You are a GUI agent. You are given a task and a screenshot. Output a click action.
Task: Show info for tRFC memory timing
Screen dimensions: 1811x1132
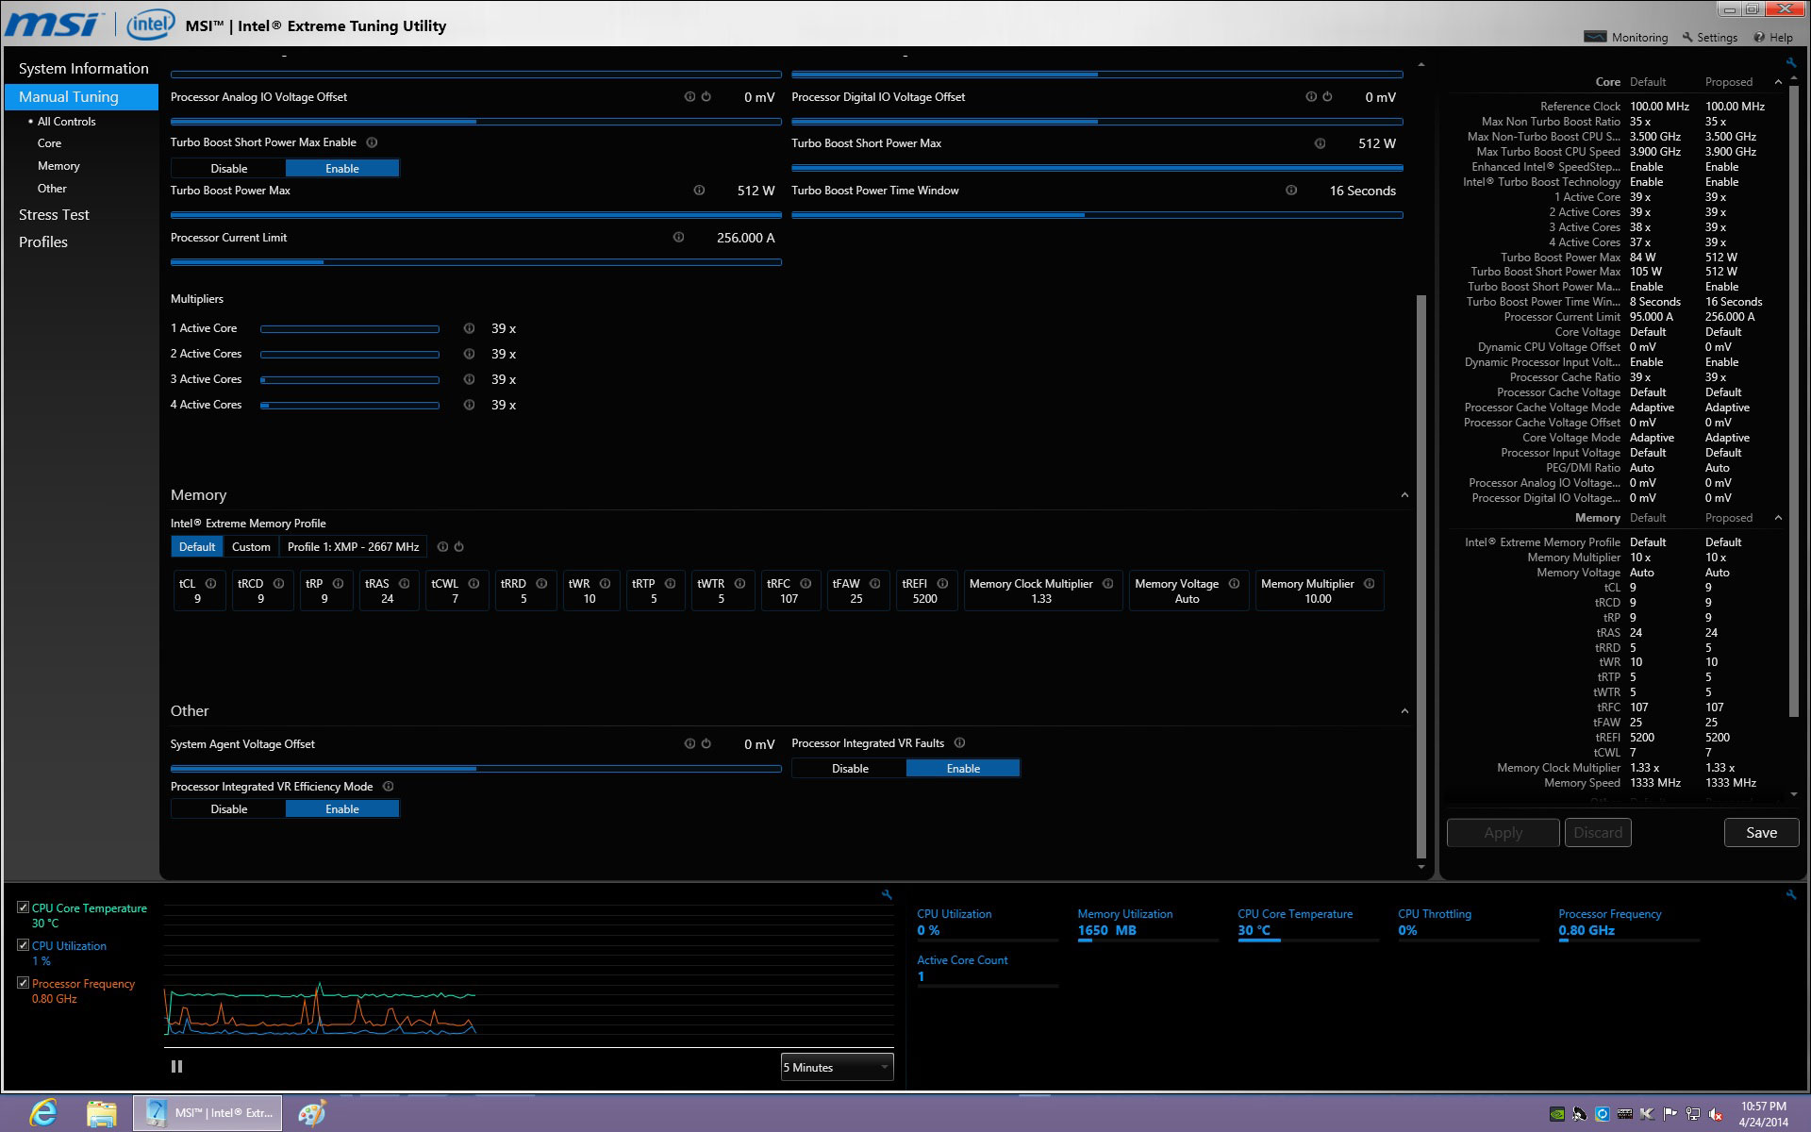806,584
